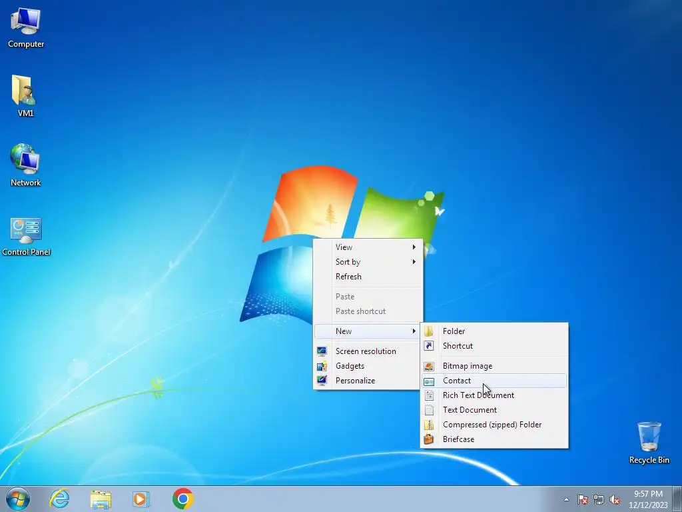Viewport: 682px width, 512px height.
Task: Click the Screen resolution monitor icon
Action: click(322, 351)
